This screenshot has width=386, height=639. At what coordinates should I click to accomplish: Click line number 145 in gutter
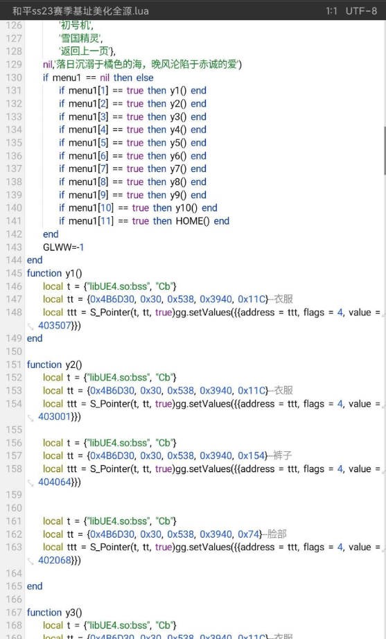tap(14, 273)
